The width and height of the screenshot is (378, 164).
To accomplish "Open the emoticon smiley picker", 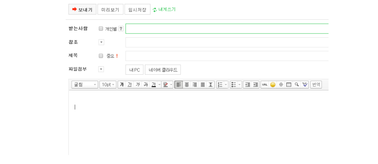I will tap(273, 85).
